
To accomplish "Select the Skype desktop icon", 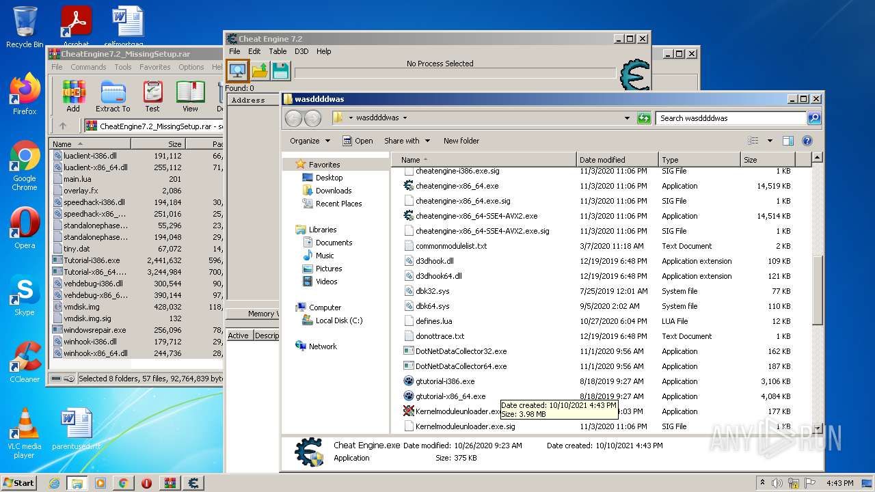I will [x=25, y=295].
